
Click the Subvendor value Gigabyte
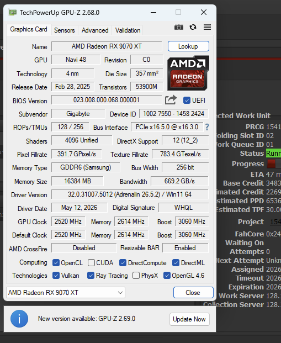[x=78, y=114]
